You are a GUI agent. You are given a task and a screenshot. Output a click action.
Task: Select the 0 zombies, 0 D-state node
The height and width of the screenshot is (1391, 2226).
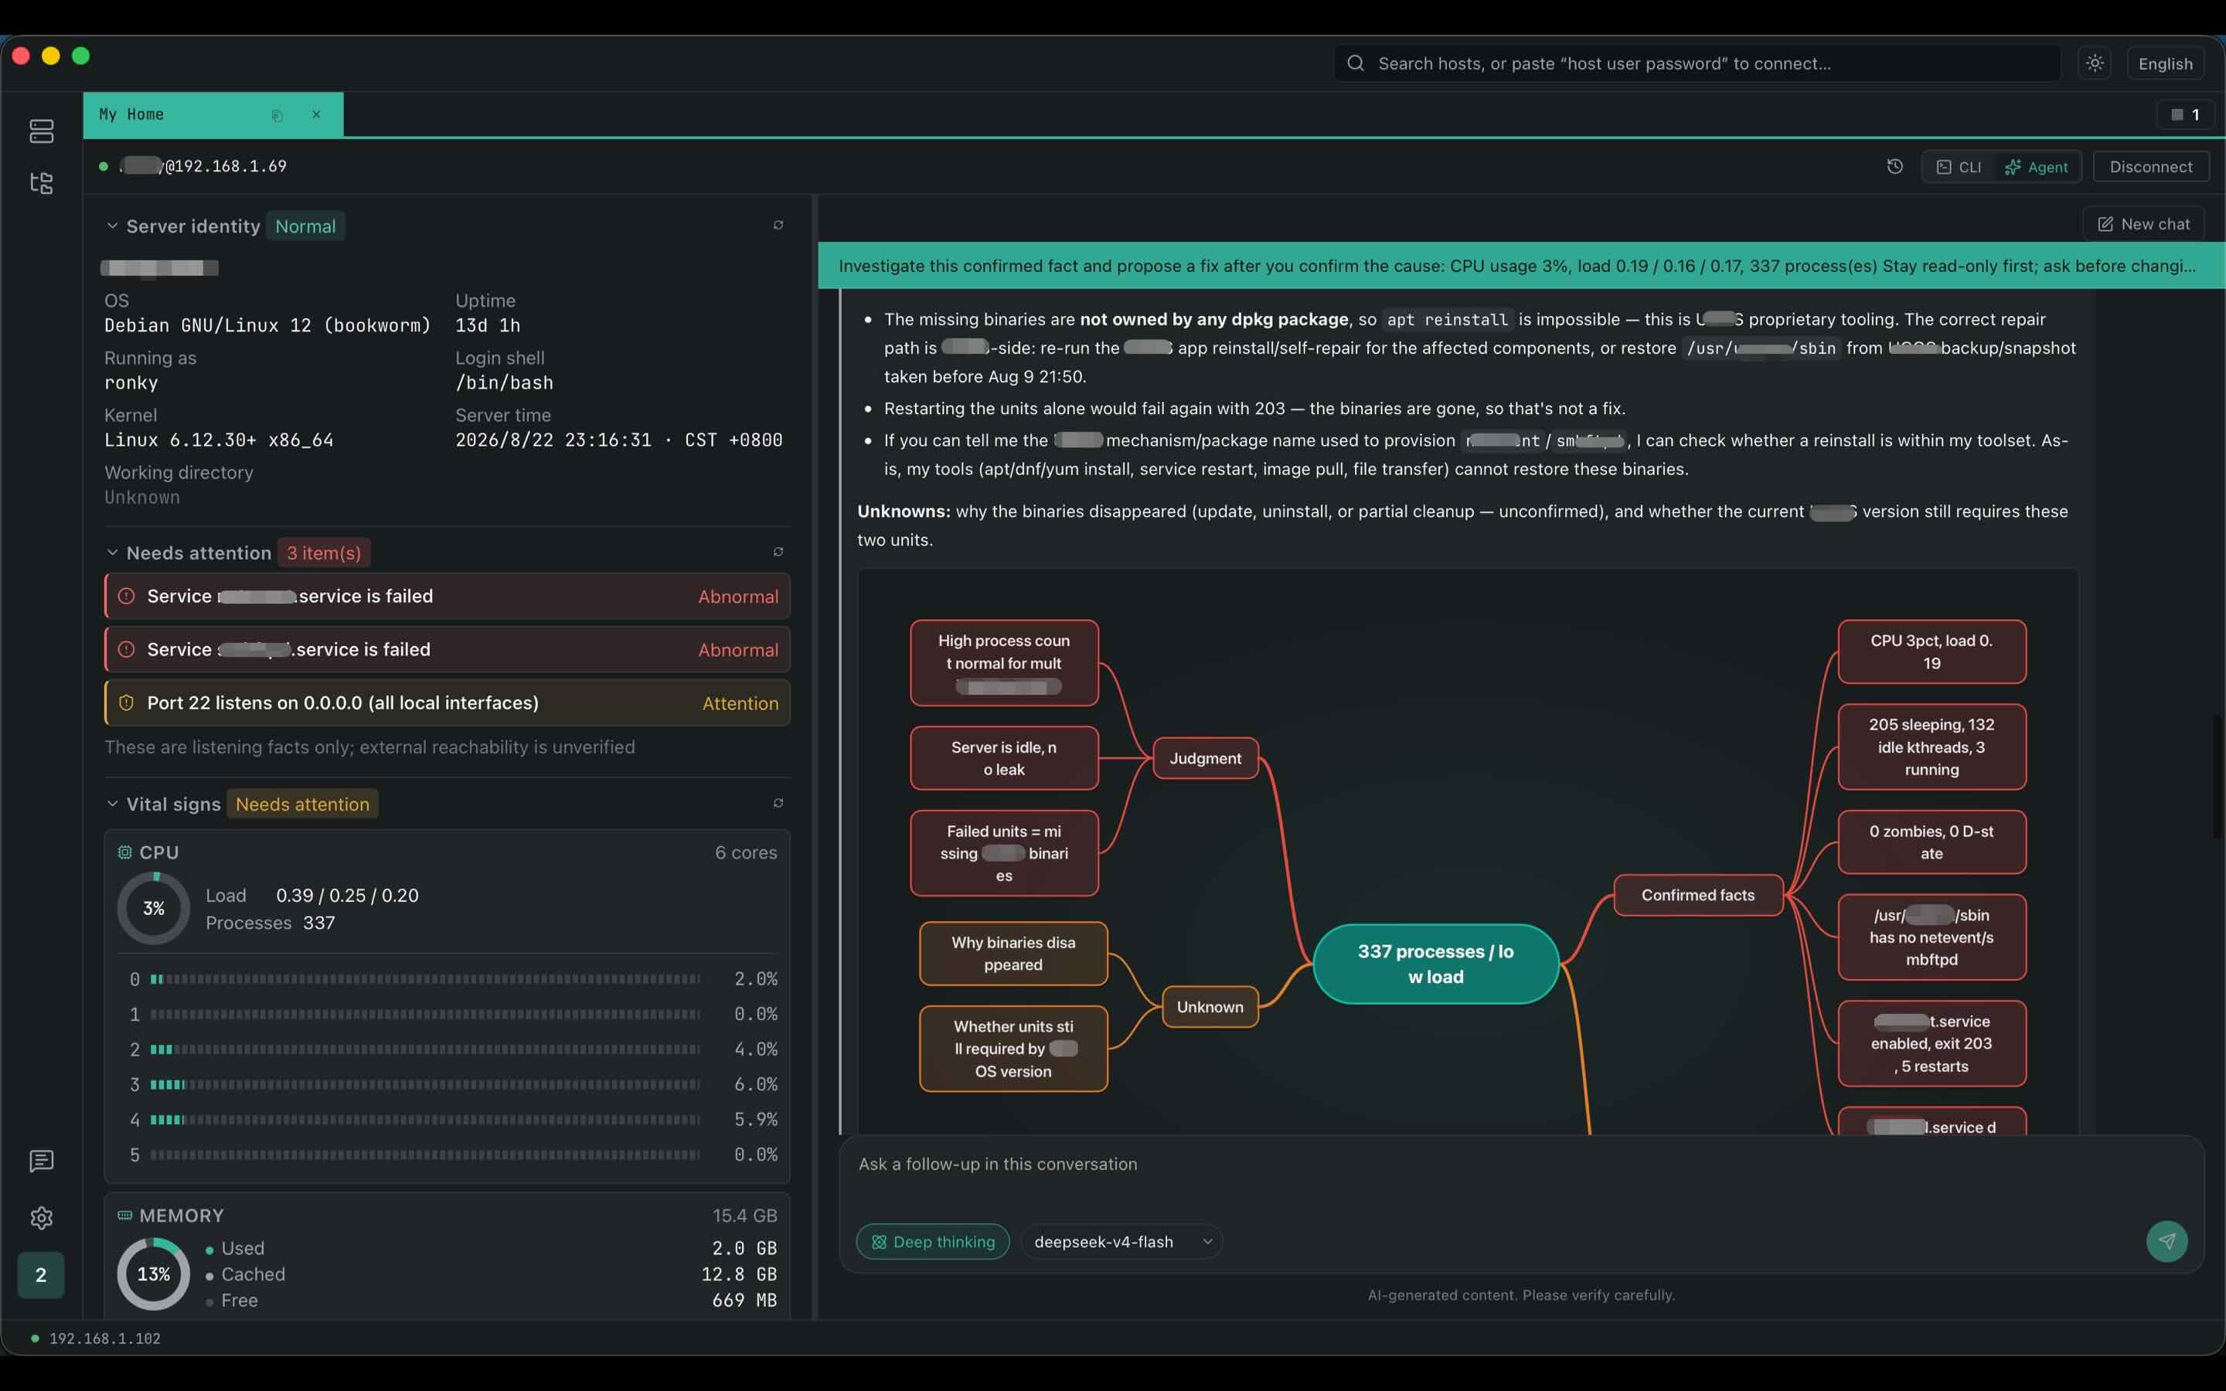point(1932,842)
